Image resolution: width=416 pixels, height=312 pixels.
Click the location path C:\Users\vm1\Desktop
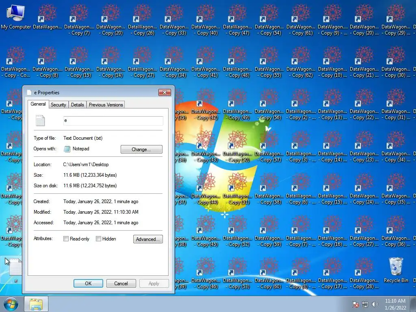[x=86, y=165]
